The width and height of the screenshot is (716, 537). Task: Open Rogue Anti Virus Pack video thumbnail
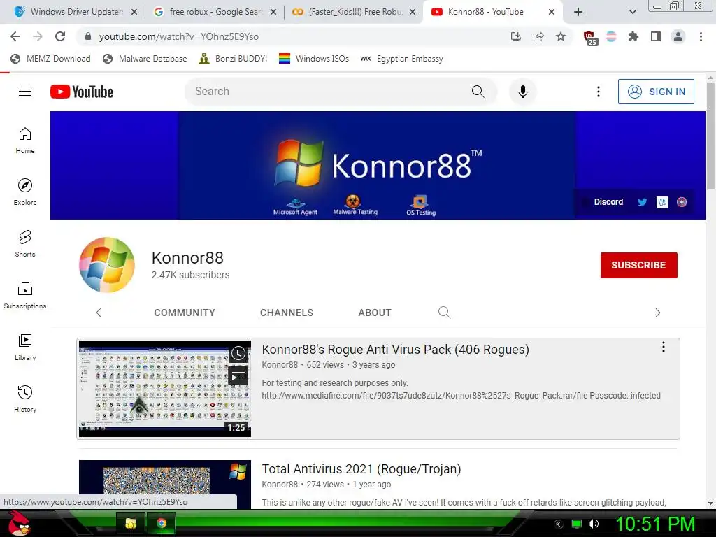165,389
